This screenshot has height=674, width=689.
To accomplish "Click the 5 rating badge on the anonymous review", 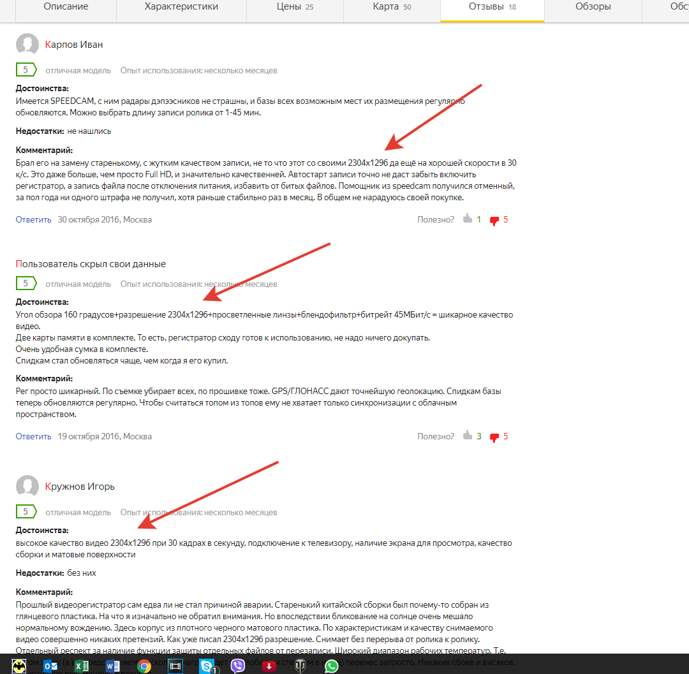I will coord(26,283).
